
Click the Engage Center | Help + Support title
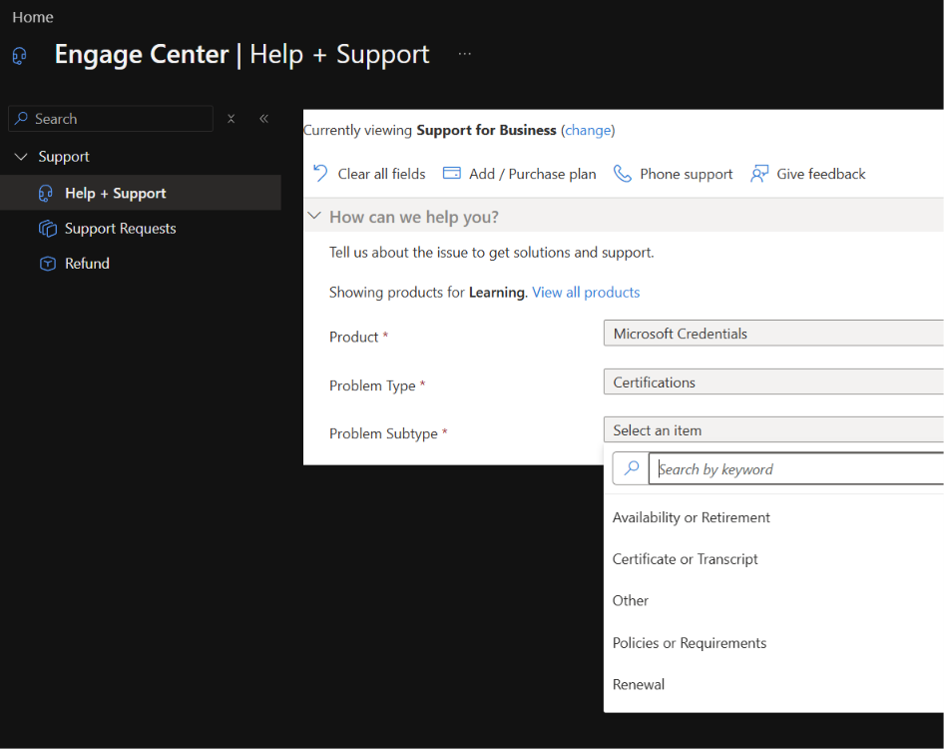(x=242, y=55)
